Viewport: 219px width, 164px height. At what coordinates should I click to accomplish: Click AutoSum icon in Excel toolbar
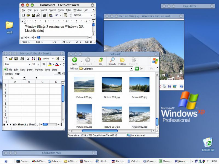28,58
